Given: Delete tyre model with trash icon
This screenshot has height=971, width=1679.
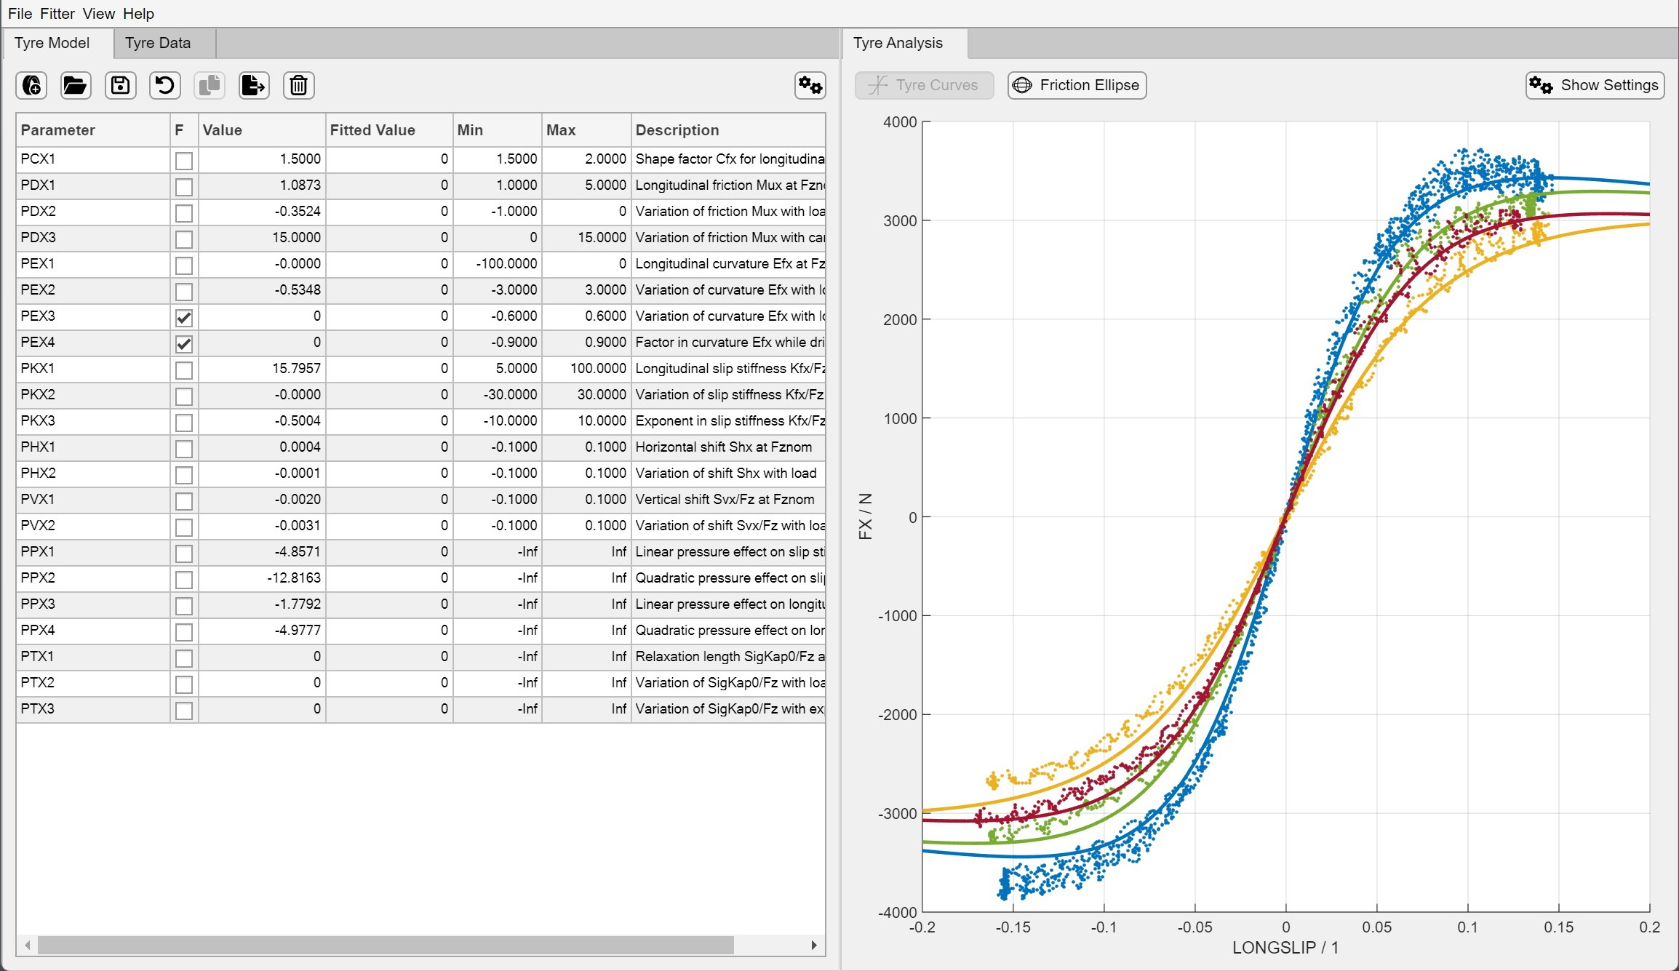Looking at the screenshot, I should (298, 85).
